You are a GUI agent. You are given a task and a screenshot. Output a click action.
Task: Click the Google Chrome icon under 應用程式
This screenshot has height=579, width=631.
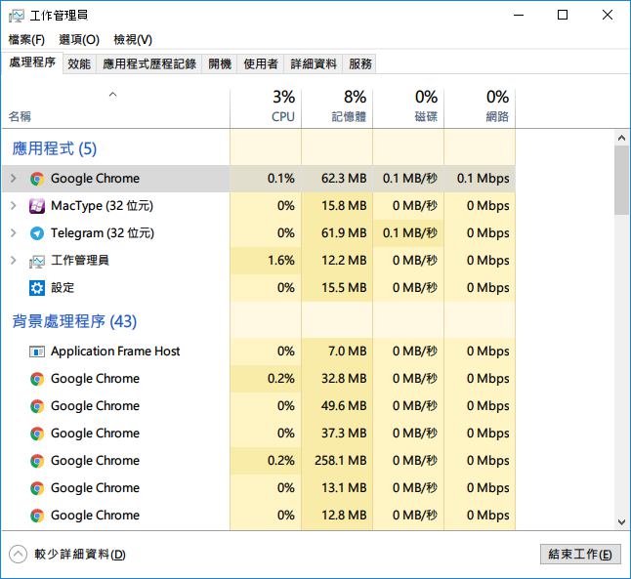tap(37, 179)
